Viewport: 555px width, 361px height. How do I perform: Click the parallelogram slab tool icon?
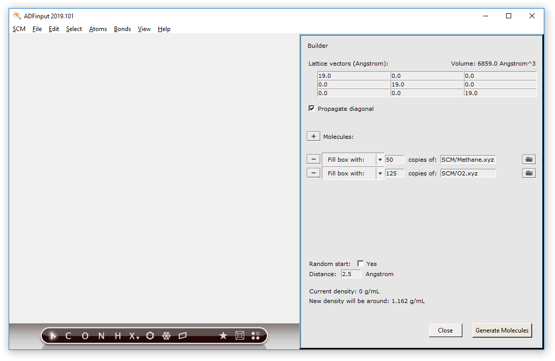coord(183,336)
